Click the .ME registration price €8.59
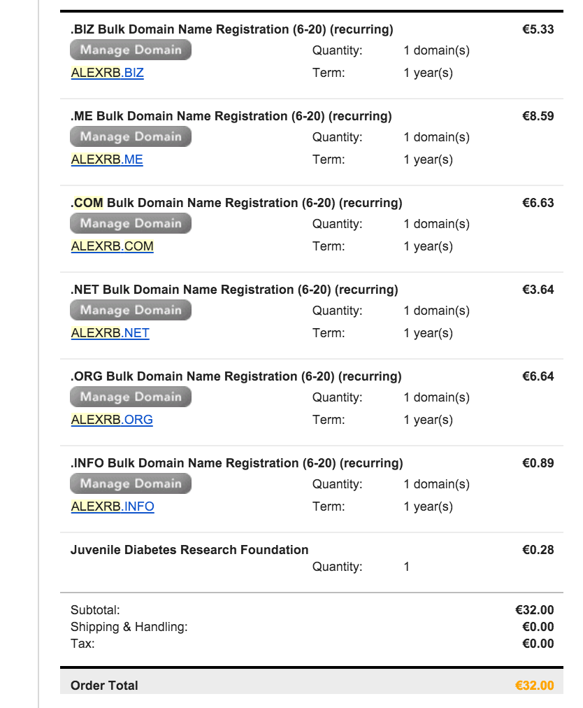Image resolution: width=583 pixels, height=708 pixels. (538, 116)
